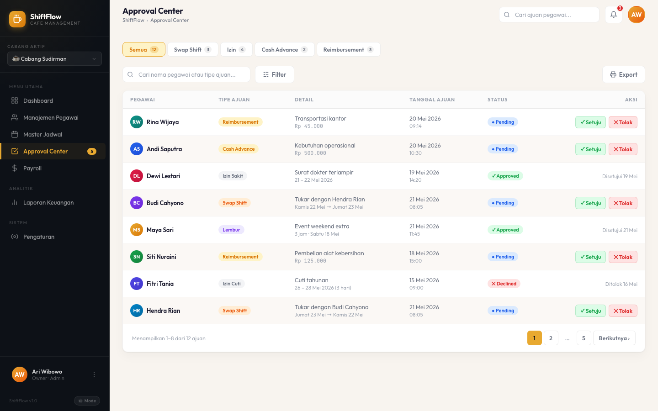Expand the Cabang Sudirman branch dropdown
658x411 pixels.
click(54, 59)
